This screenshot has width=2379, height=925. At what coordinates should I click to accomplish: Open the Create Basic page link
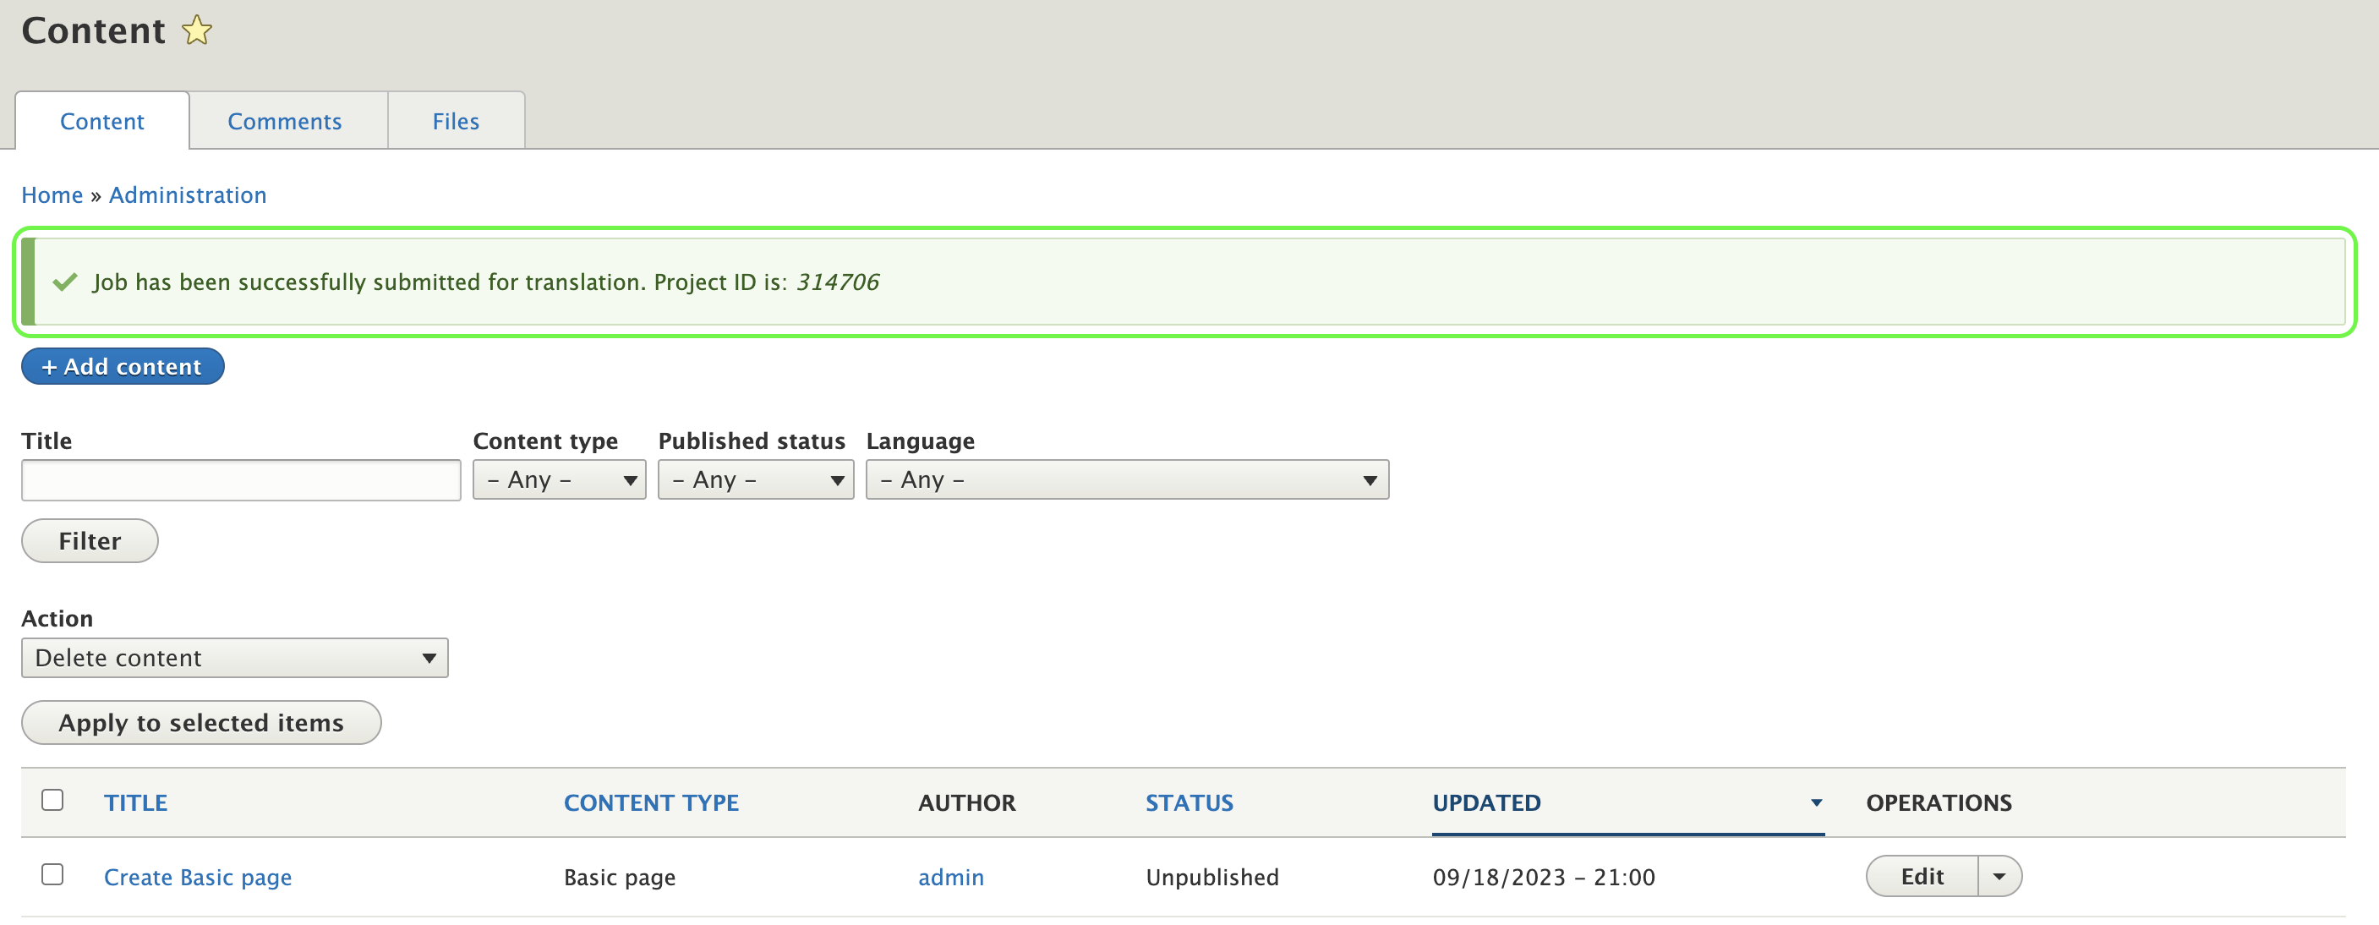pyautogui.click(x=198, y=877)
